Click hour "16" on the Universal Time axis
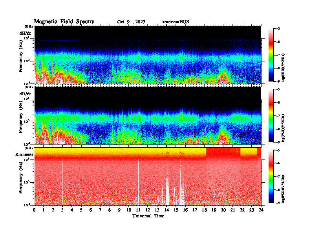 point(185,210)
